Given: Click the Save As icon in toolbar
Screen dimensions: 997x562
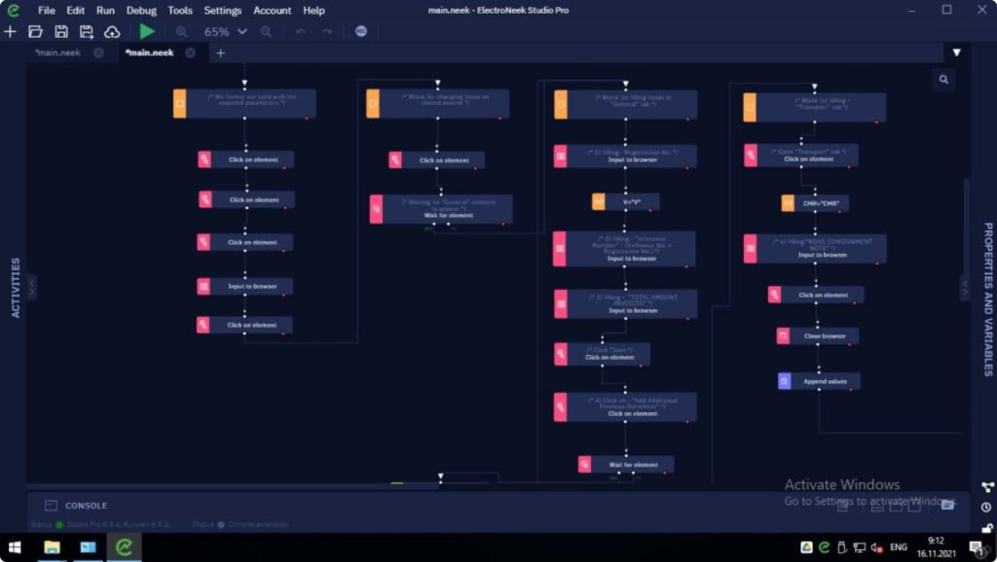Looking at the screenshot, I should pyautogui.click(x=87, y=31).
